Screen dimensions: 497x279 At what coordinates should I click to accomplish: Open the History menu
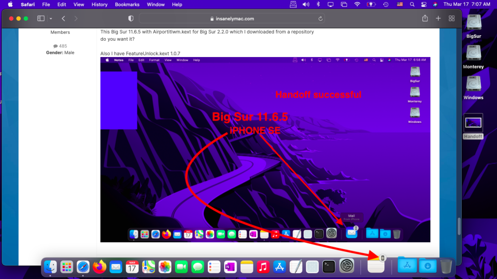[99, 4]
